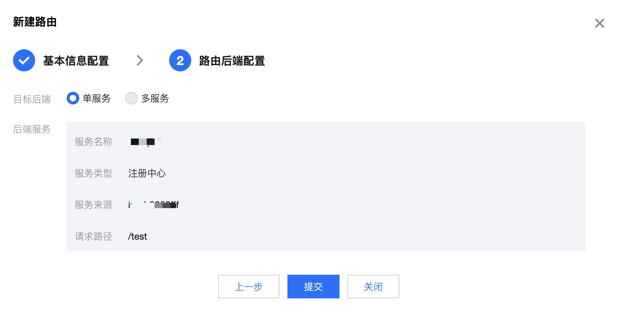
Task: Click the 目标后端 field label
Action: pyautogui.click(x=32, y=99)
